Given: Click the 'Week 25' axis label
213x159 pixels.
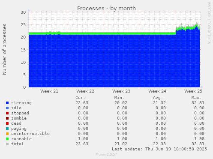Looking at the screenshot, I should [x=193, y=91].
